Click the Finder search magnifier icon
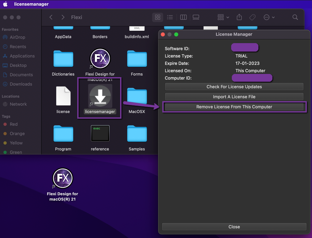The height and width of the screenshot is (238, 312). (x=295, y=17)
